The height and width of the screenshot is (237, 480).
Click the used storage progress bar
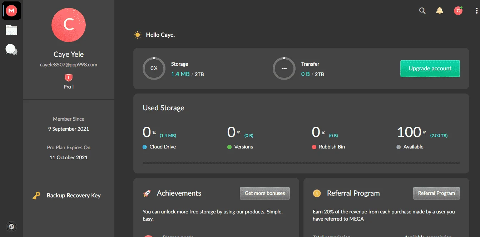[301, 163]
